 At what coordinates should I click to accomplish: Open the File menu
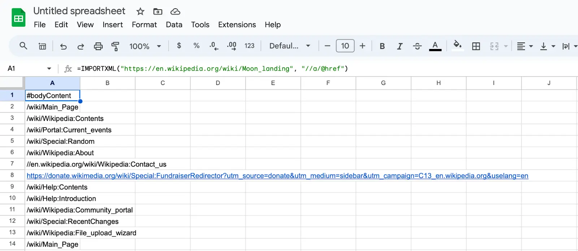[x=40, y=24]
